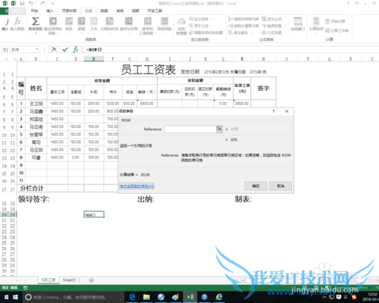Viewport: 379px width, 303px height.
Task: Click the green fx icon in formula bar
Action: (x=76, y=49)
